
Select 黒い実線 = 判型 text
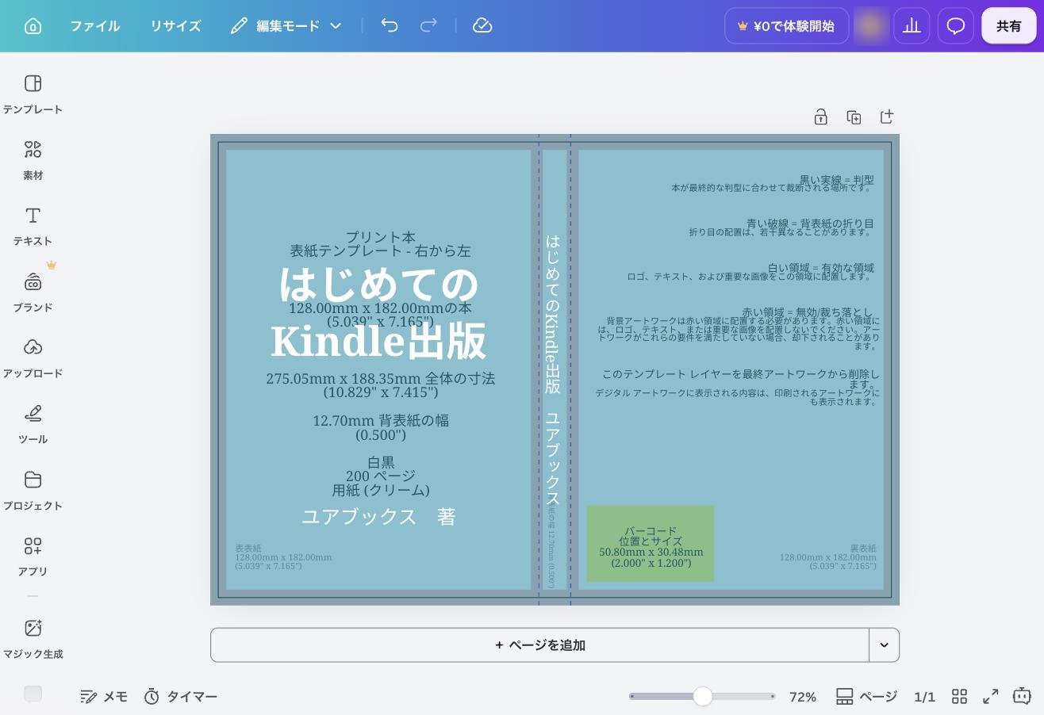(x=836, y=180)
